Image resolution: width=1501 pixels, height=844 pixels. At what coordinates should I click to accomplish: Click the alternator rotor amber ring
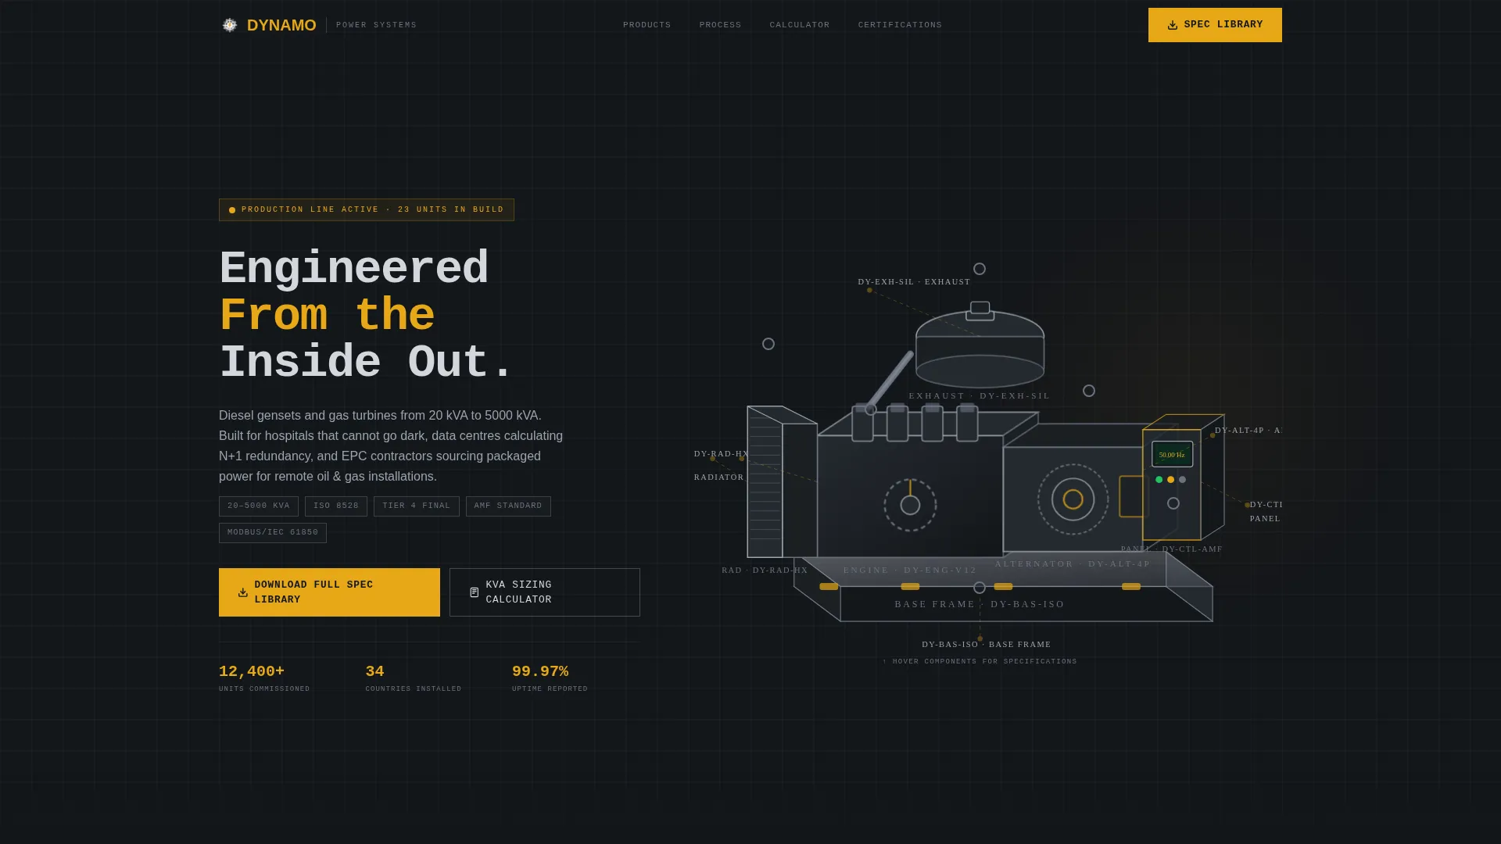(x=1073, y=499)
